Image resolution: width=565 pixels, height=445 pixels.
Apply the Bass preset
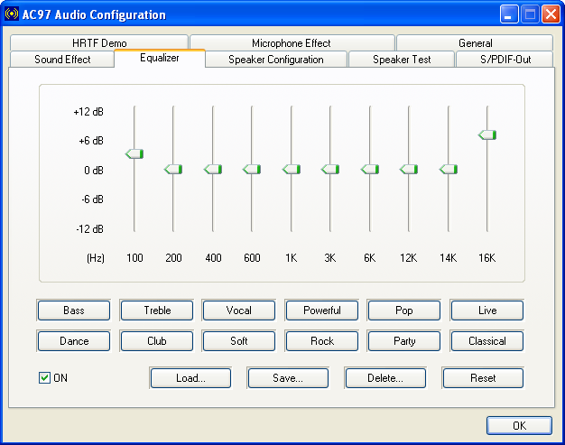coord(74,311)
